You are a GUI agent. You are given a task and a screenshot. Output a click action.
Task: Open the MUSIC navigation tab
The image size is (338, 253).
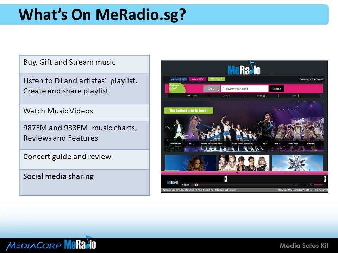226,96
